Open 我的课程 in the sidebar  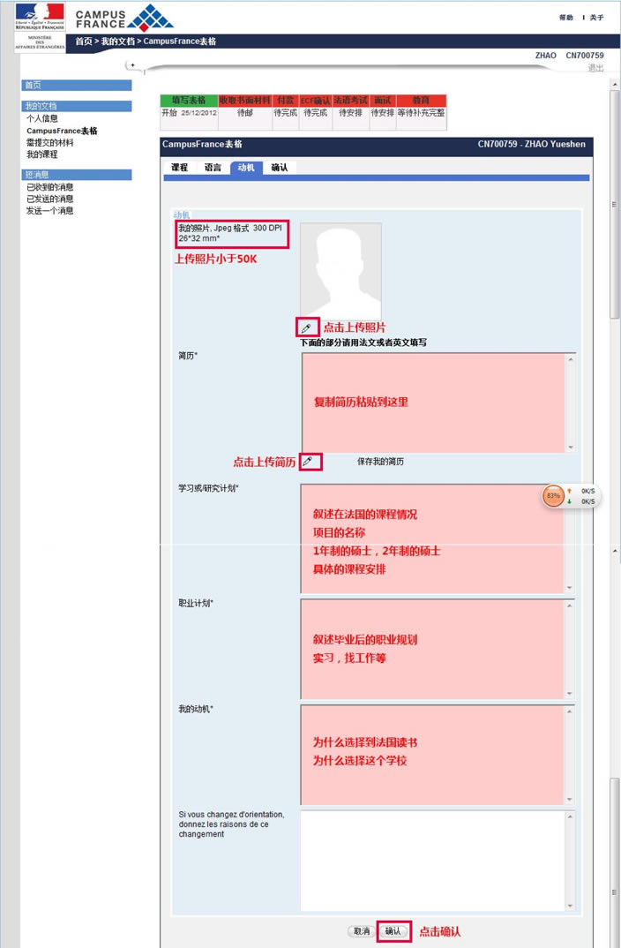[41, 154]
